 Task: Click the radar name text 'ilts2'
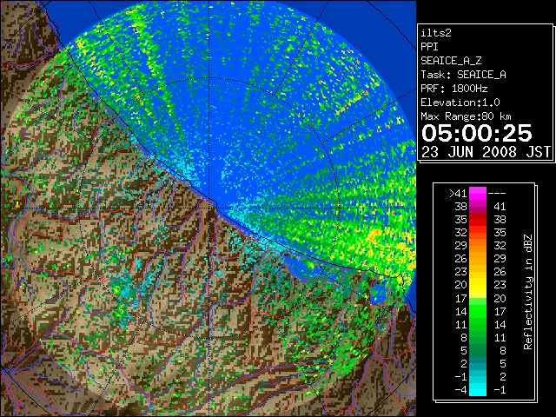pyautogui.click(x=436, y=33)
